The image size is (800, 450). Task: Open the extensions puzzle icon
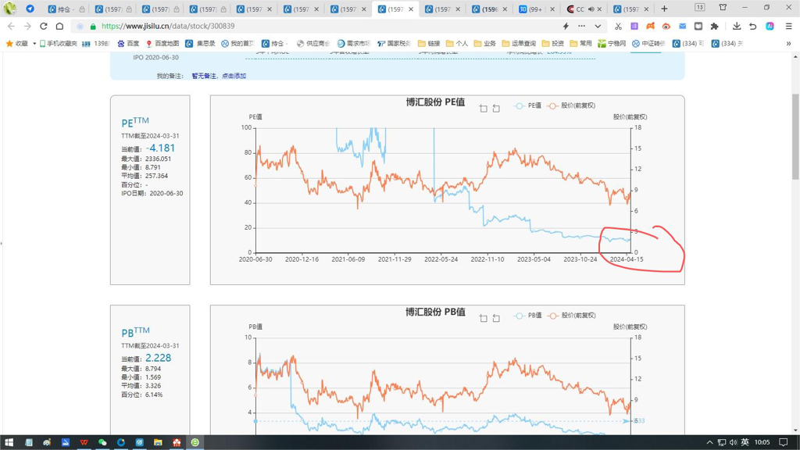(x=714, y=26)
